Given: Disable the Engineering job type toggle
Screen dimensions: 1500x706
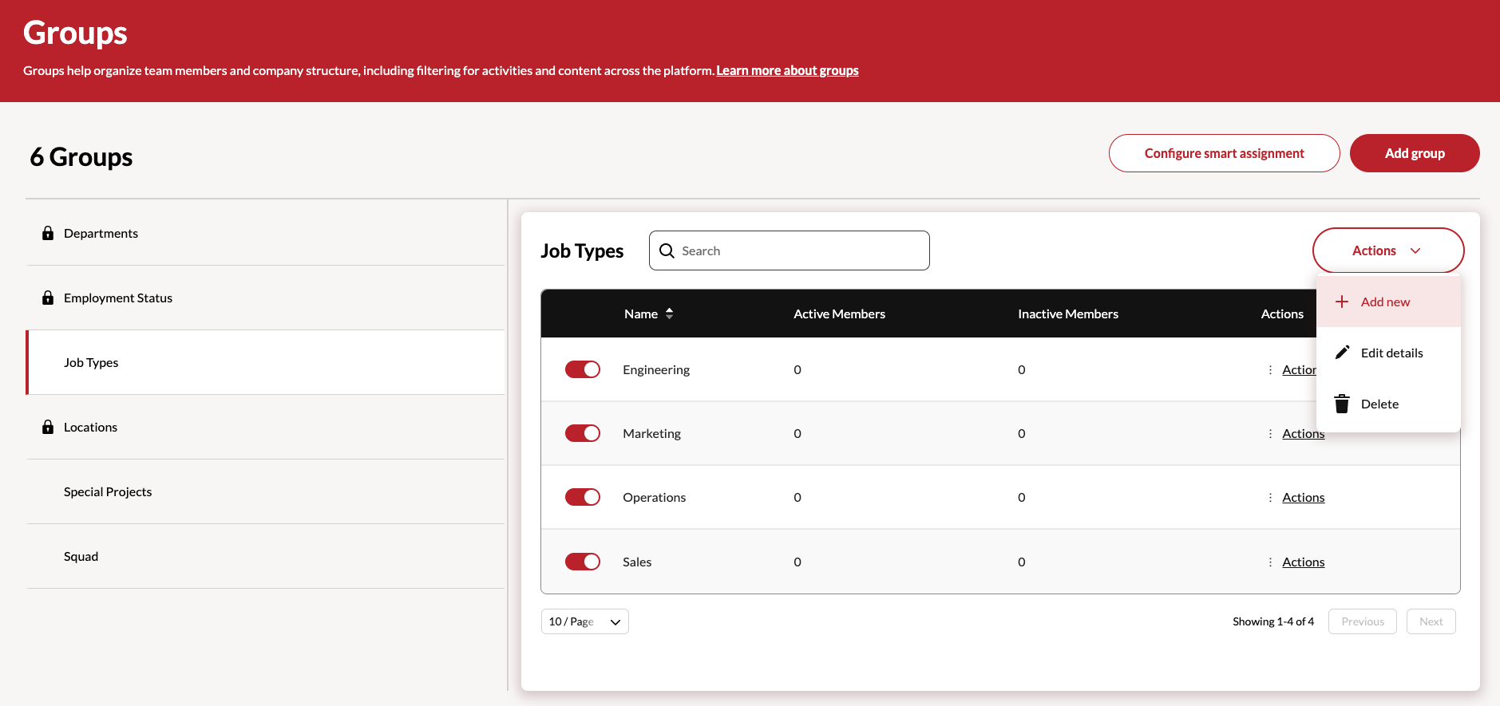Looking at the screenshot, I should point(583,369).
